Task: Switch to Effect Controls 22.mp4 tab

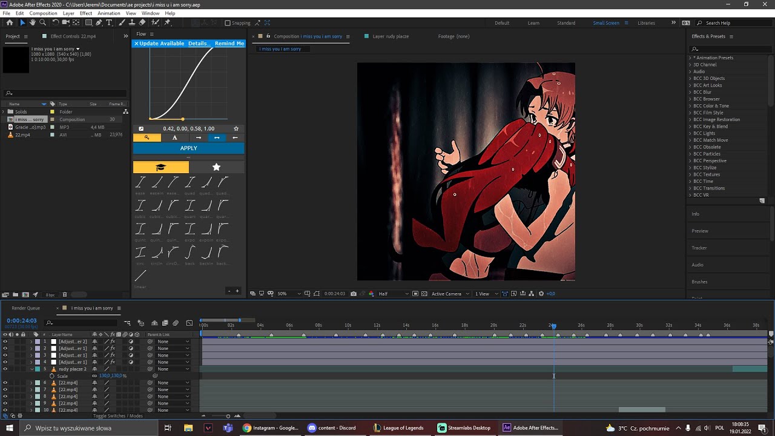Action: pyautogui.click(x=73, y=36)
